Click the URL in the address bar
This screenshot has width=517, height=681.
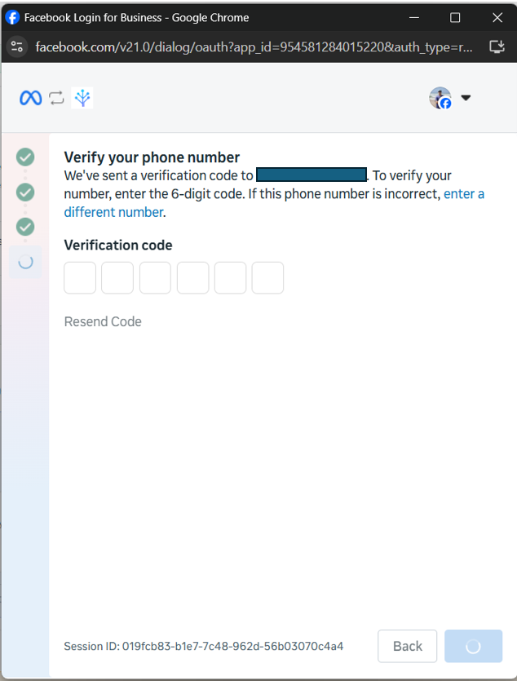click(254, 46)
